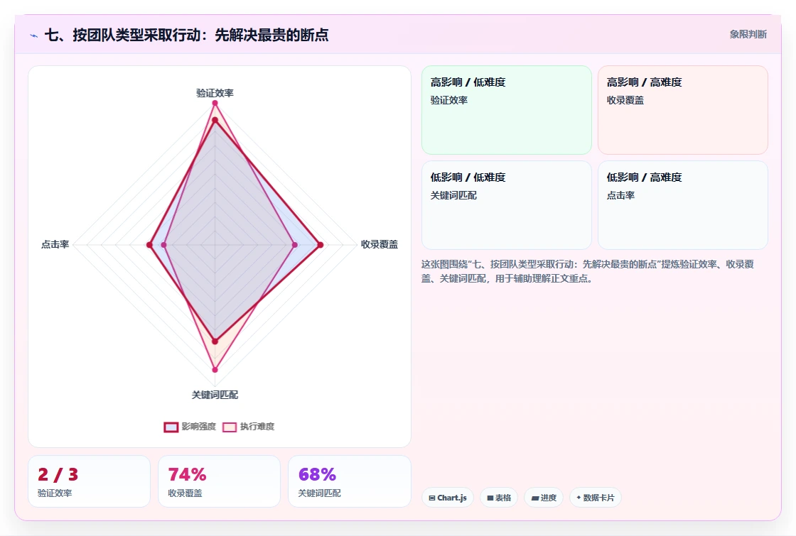Open the 高影响 / 高难度 quadrant card
Screen dimensions: 796x536
(x=683, y=110)
